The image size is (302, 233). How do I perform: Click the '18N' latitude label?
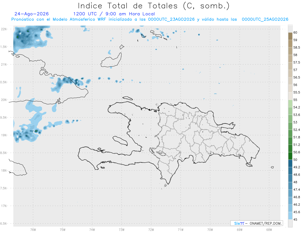4,171
